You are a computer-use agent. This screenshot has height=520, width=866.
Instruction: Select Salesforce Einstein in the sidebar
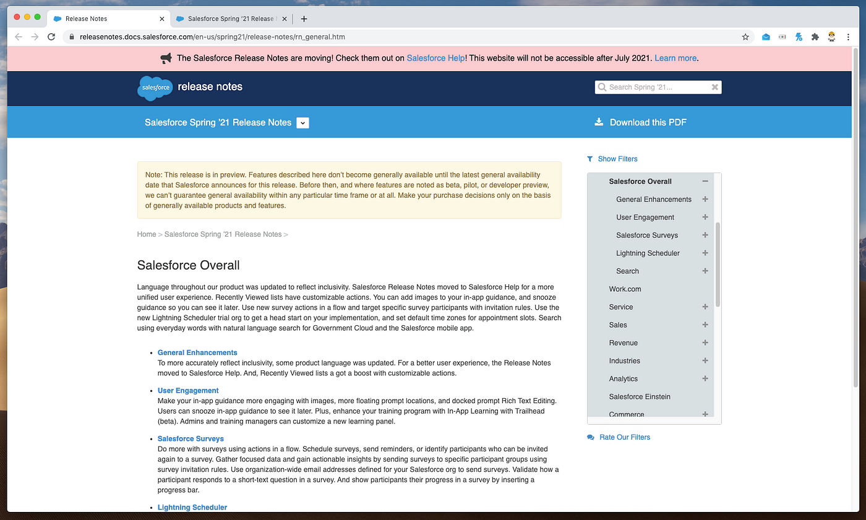(x=640, y=396)
